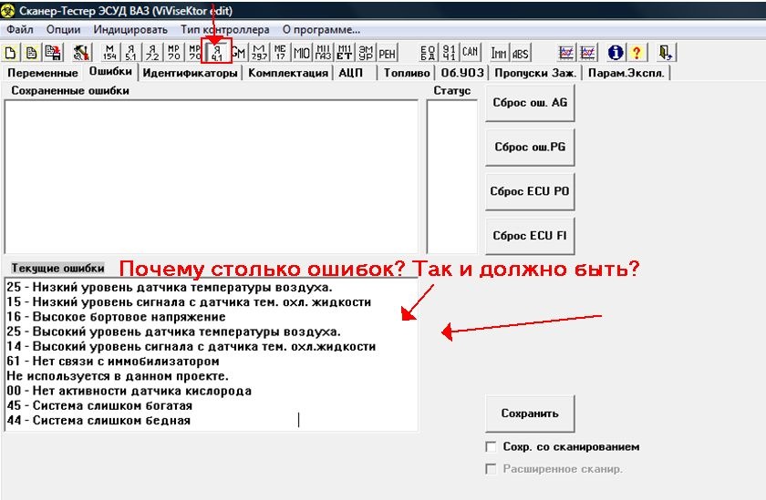Screen dimensions: 766x500
Task: Click the Сброс ECU FI button
Action: coord(530,236)
